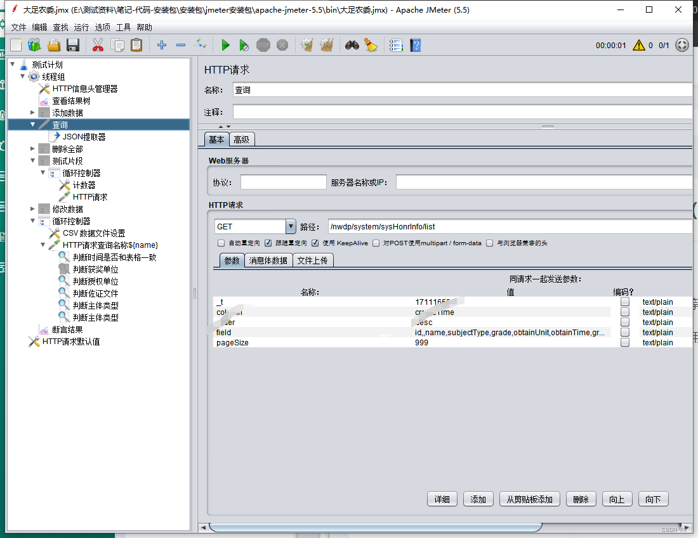Click the Stop test icon
Viewport: 698px width, 538px height.
[263, 45]
